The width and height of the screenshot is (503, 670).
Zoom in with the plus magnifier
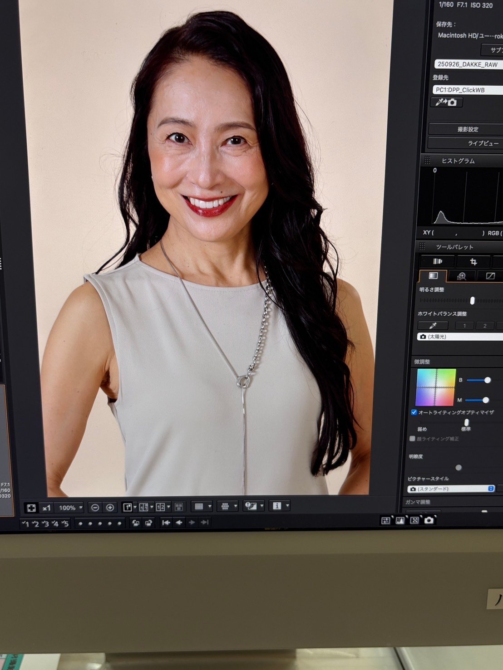110,508
